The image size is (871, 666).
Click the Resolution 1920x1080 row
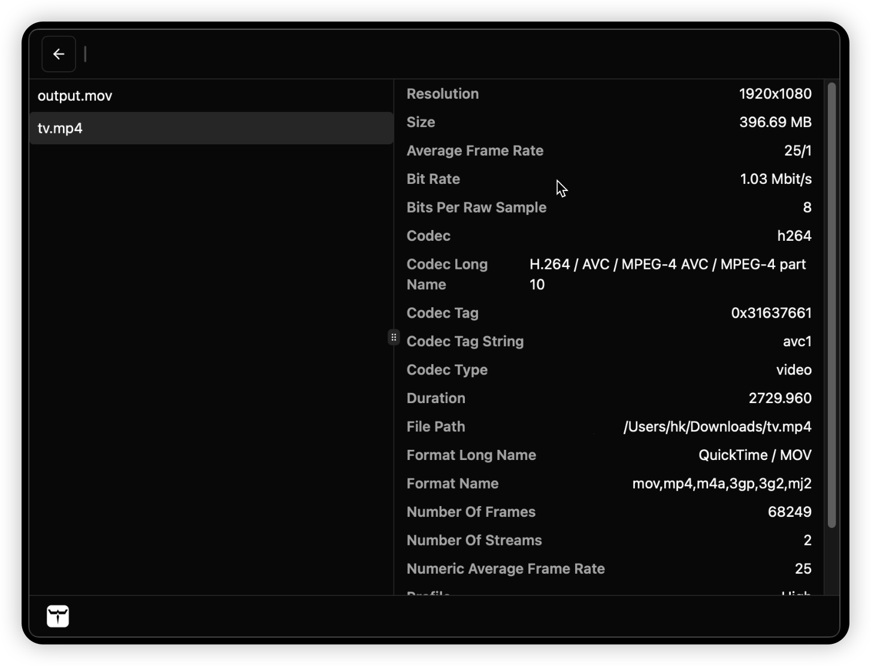[609, 94]
